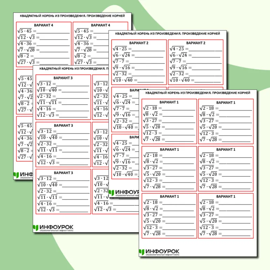Click the answer line after √12·√3 in top-left Вариант 4 card
This screenshot has height=270, width=270.
[x=54, y=39]
